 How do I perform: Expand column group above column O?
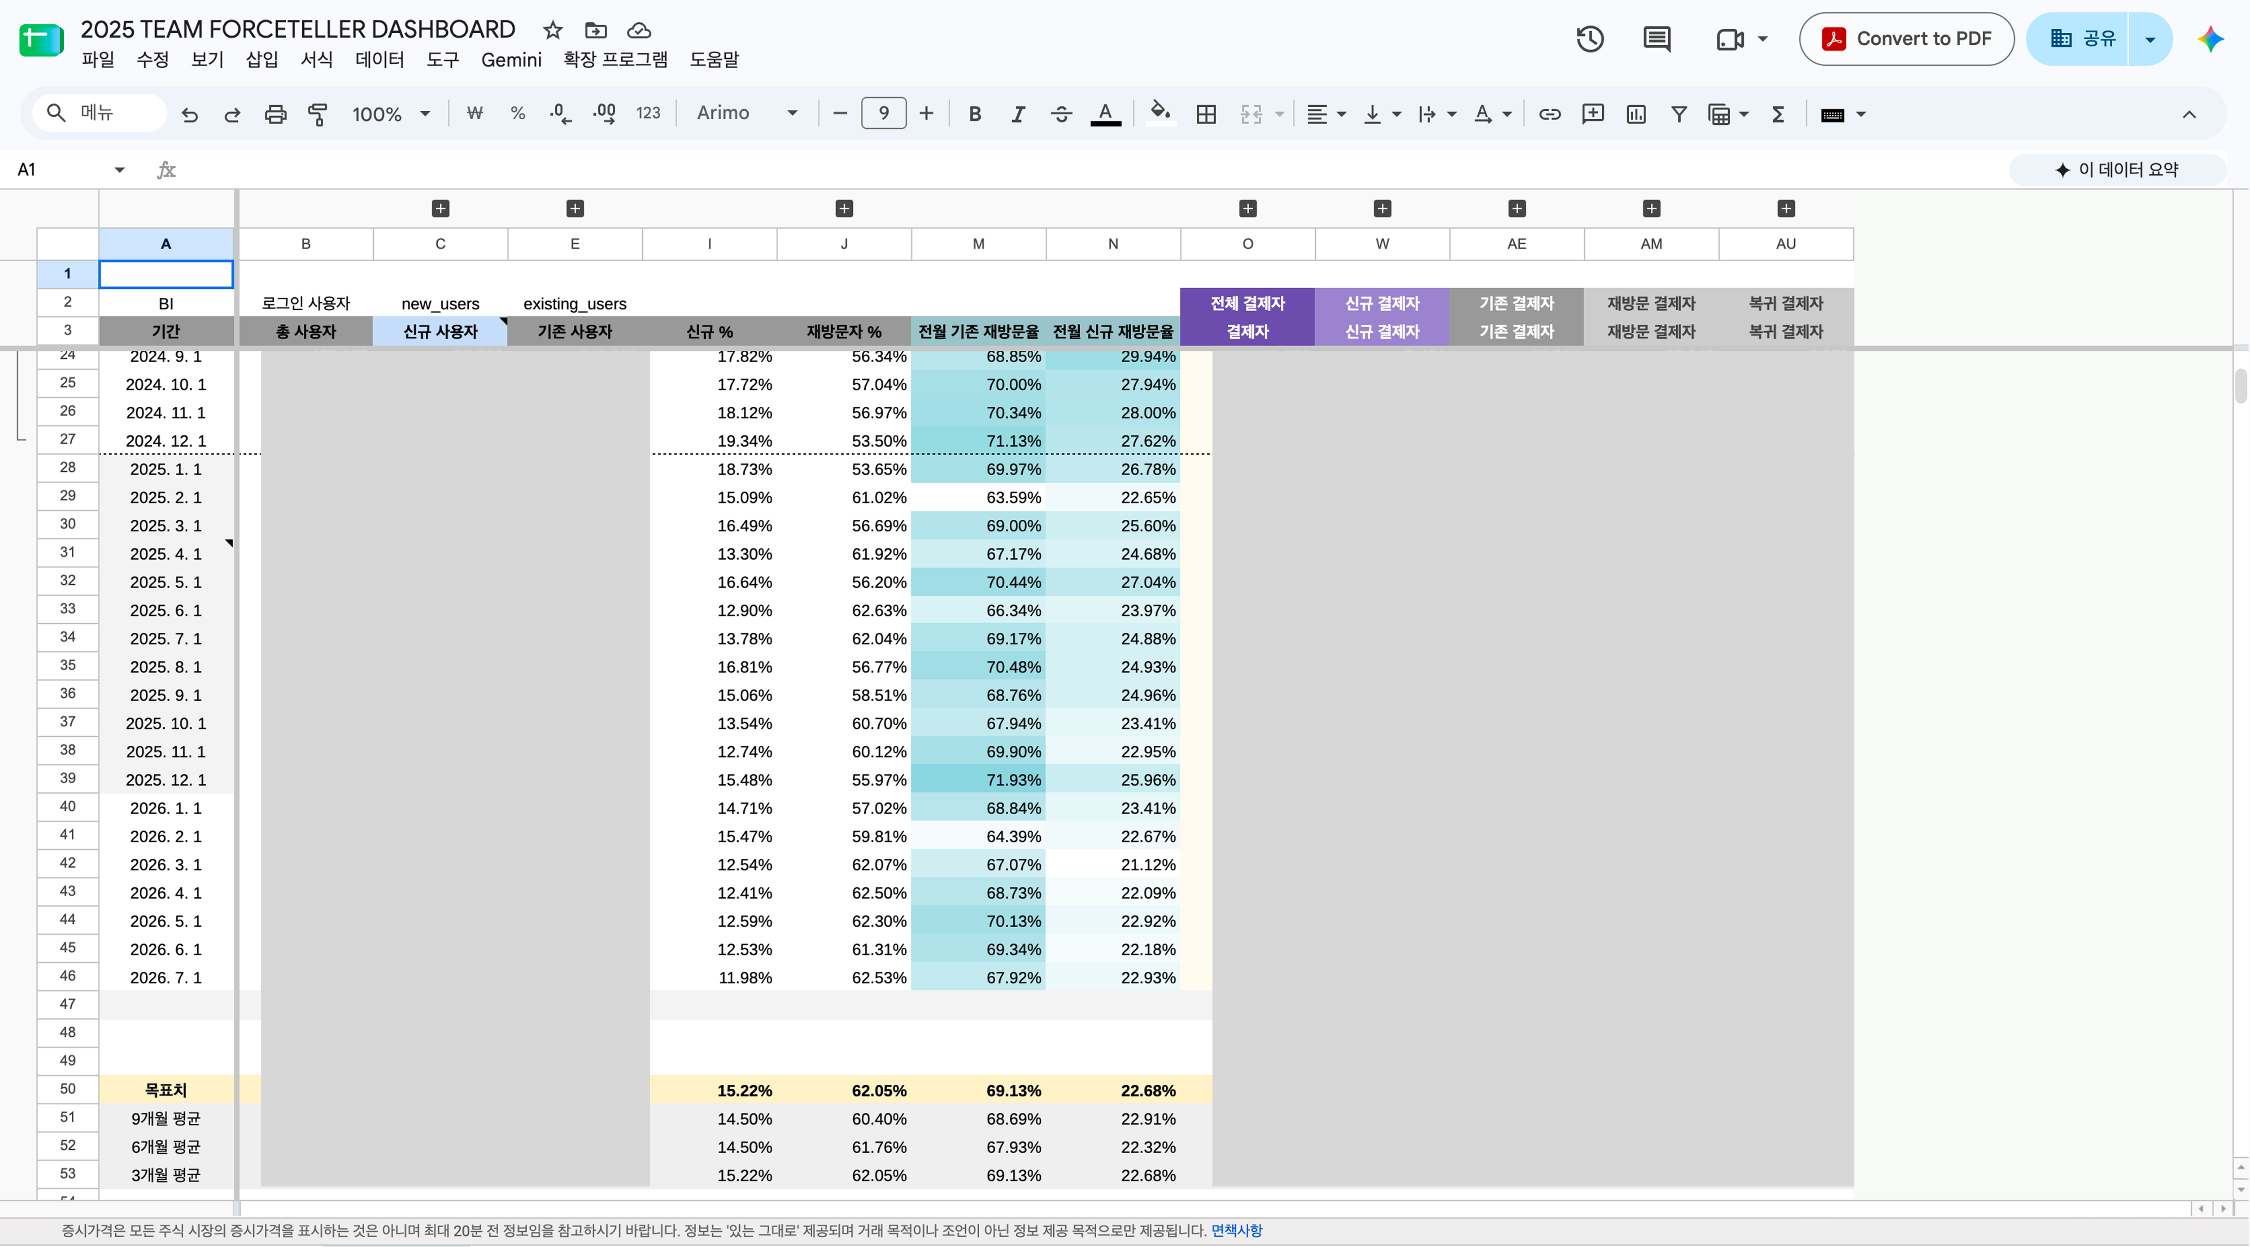(x=1247, y=209)
